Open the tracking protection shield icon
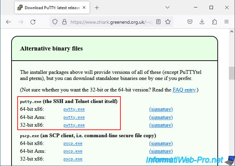Image resolution: width=235 pixels, height=166 pixels. 55,22
